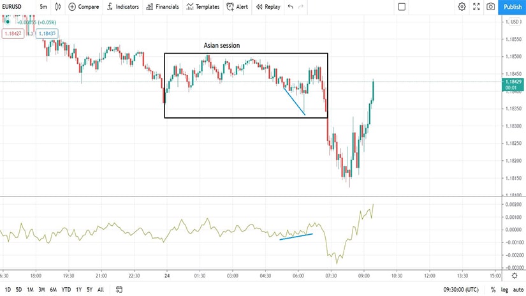Open the Financials menu
The width and height of the screenshot is (526, 296).
click(x=163, y=7)
